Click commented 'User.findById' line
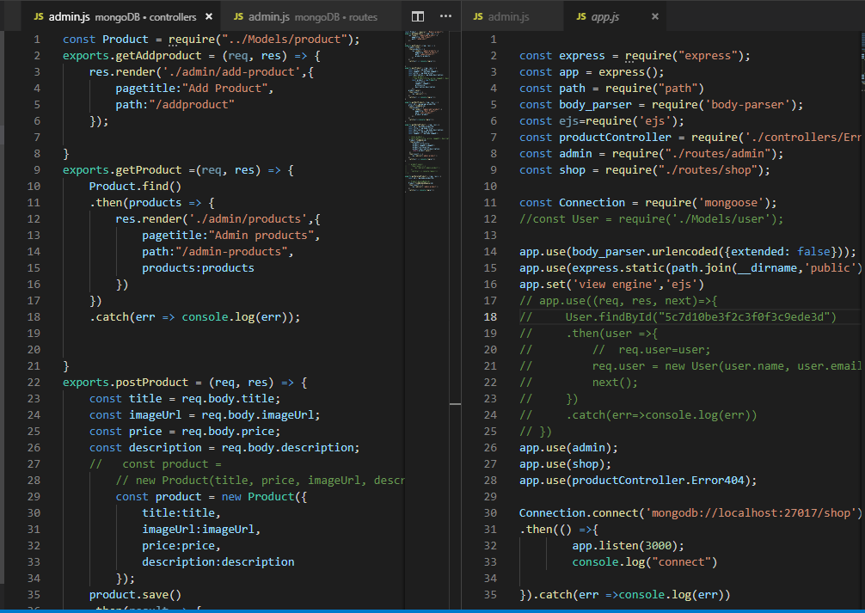Viewport: 865px width, 613px height. 678,316
